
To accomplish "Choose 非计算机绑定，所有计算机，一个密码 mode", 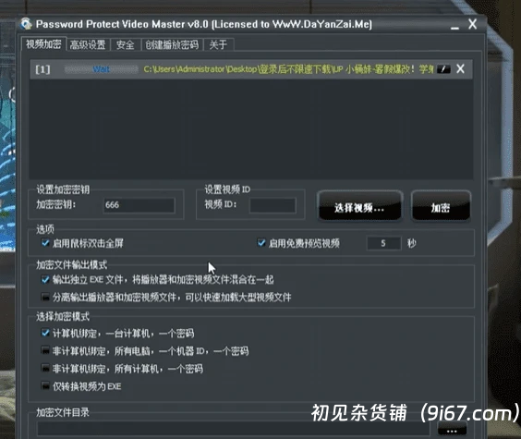I will click(45, 368).
